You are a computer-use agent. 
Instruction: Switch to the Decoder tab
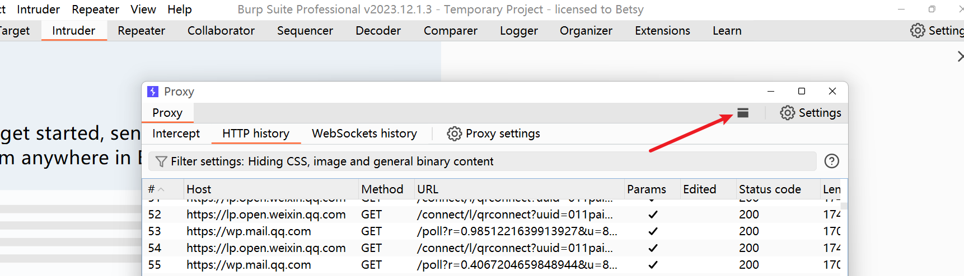378,31
